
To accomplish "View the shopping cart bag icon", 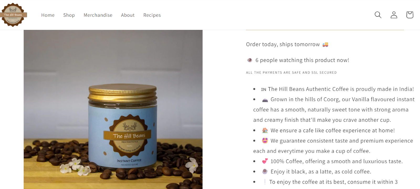I will 409,15.
